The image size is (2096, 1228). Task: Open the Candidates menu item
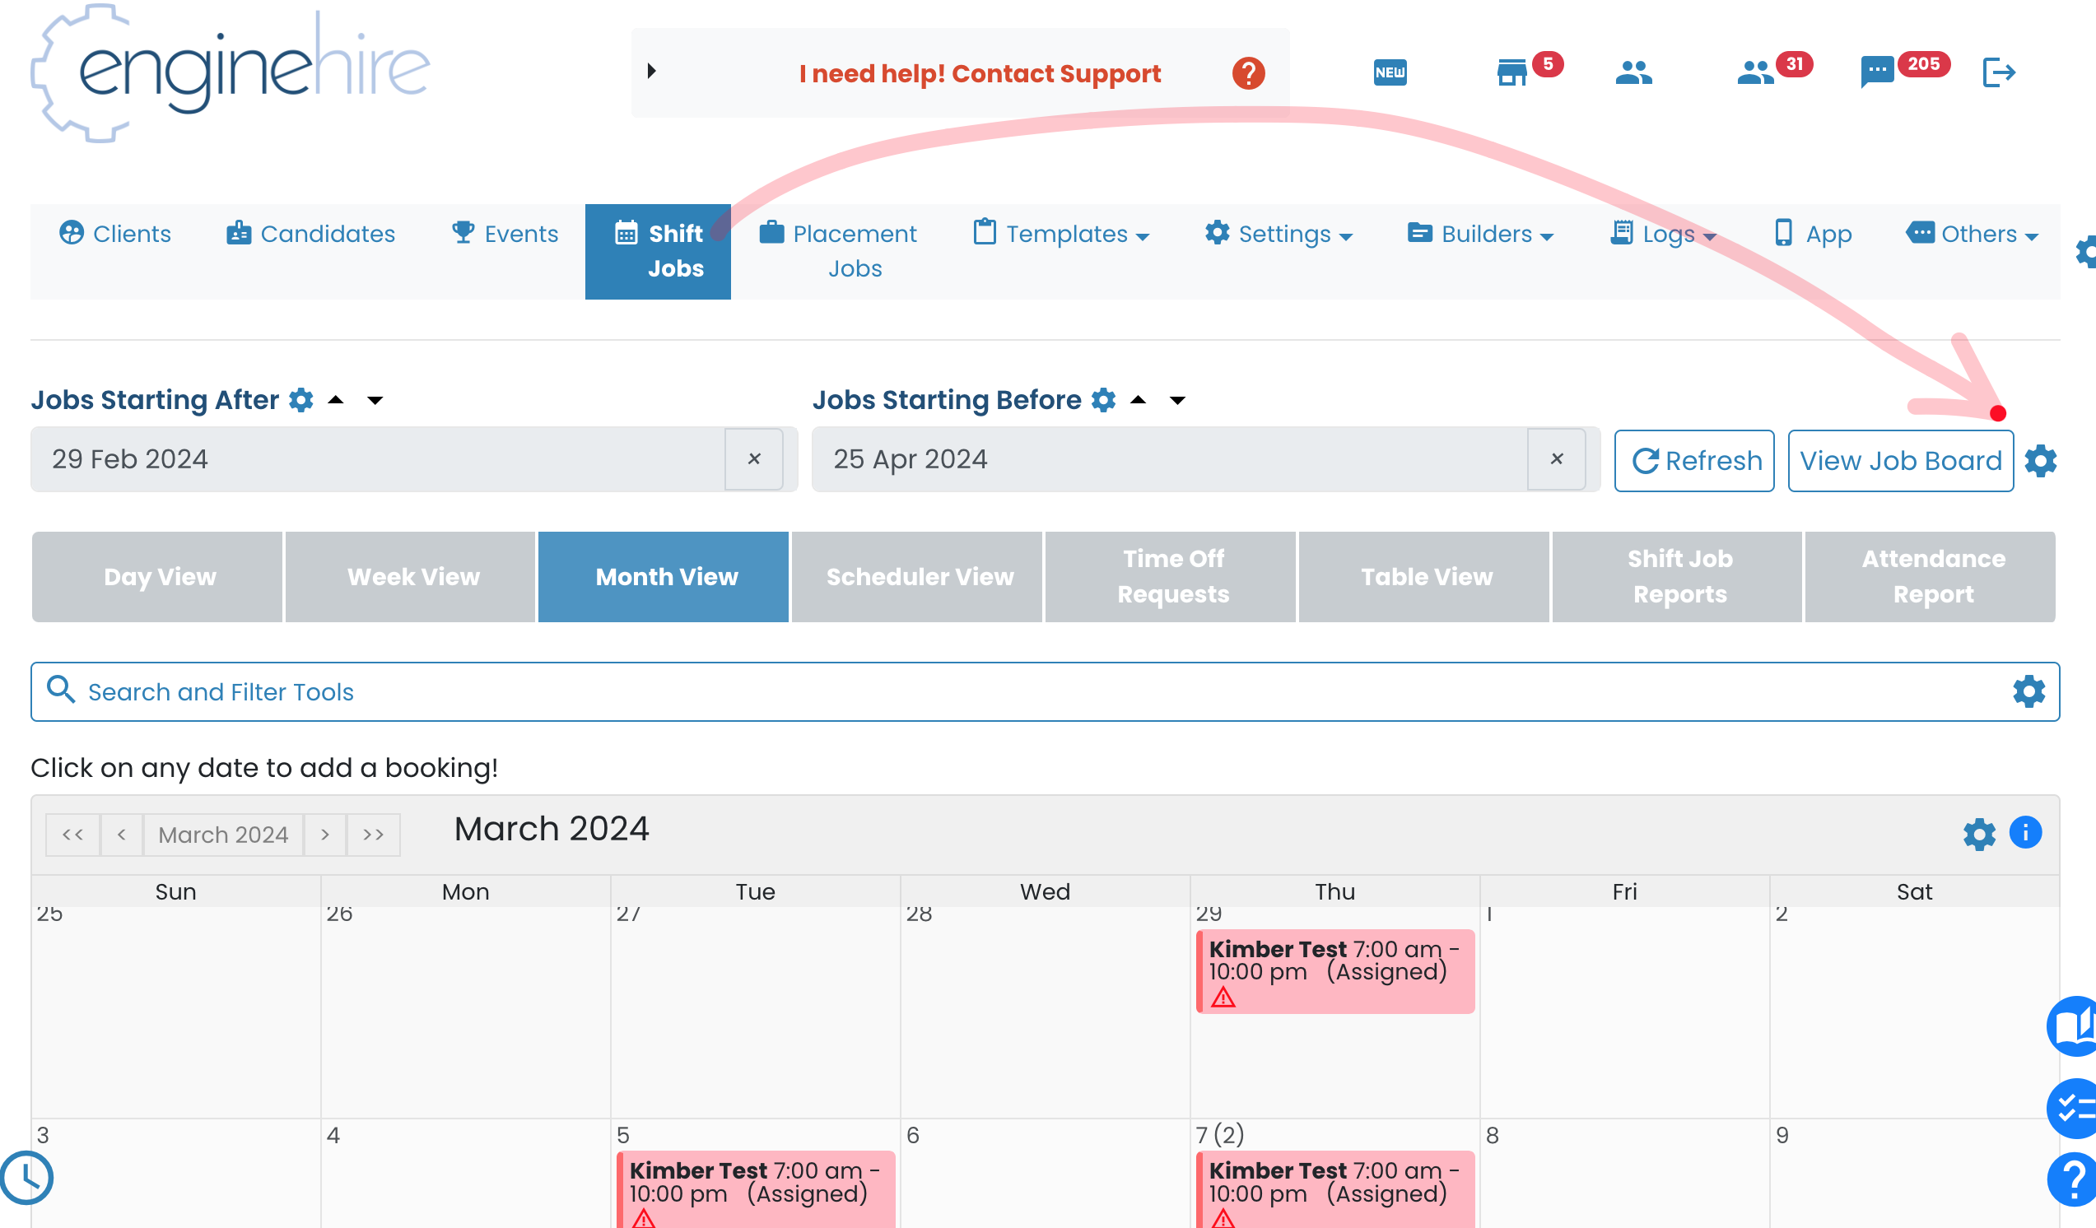point(311,234)
